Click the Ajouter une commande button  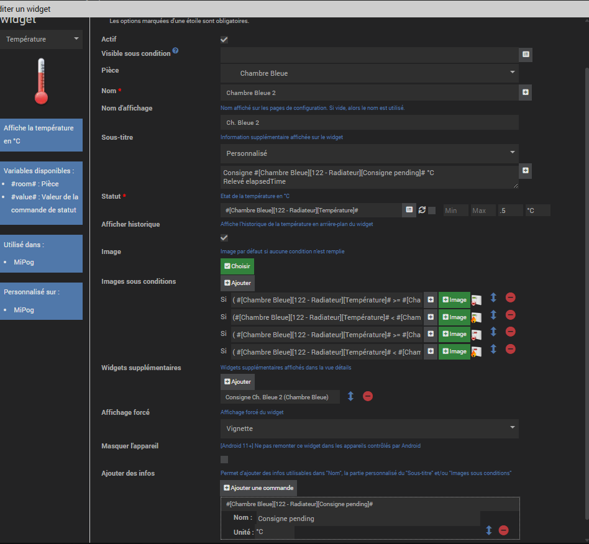click(258, 487)
